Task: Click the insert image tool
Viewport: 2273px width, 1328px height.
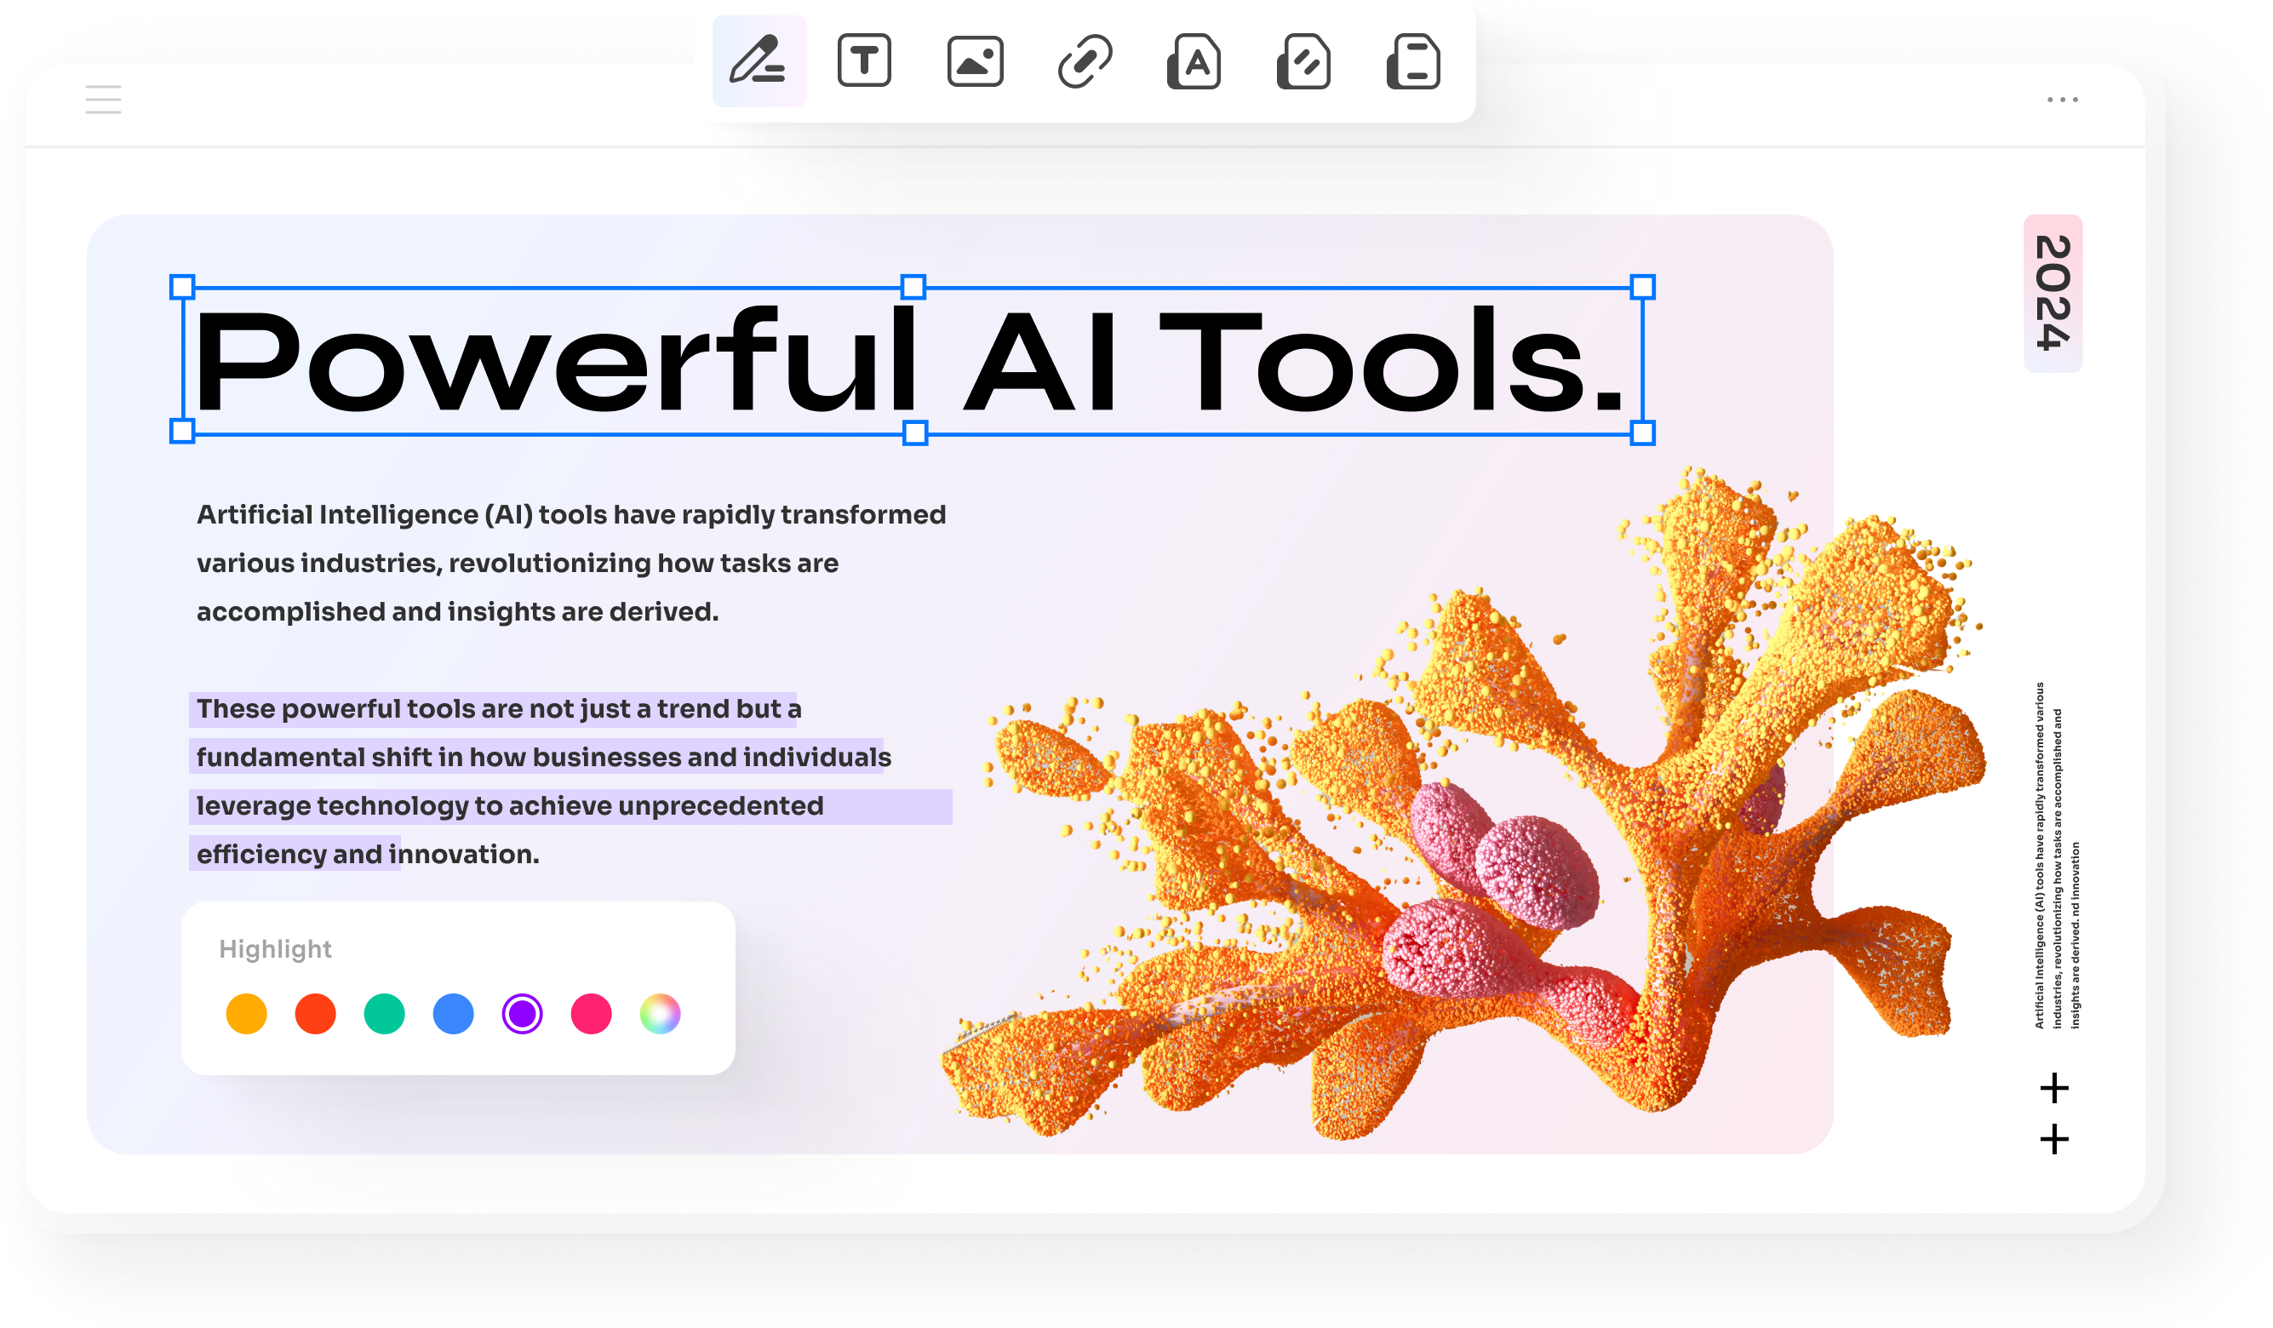Action: (975, 61)
